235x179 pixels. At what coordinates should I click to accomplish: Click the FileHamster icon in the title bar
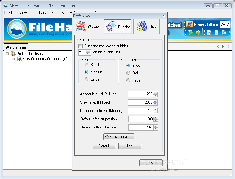point(6,6)
